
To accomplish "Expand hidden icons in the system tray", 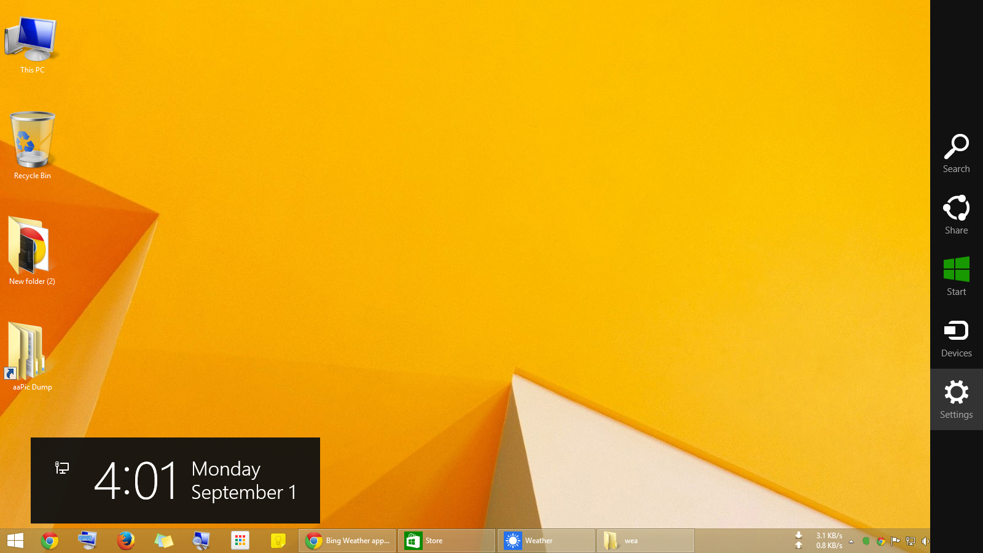I will point(851,541).
